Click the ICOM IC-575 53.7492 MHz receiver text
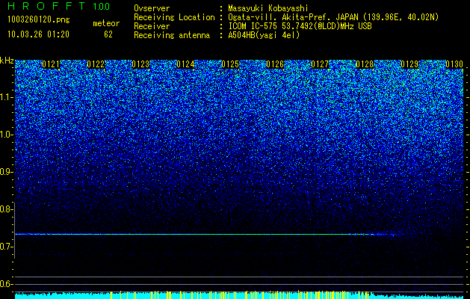The width and height of the screenshot is (470, 299). (x=300, y=26)
